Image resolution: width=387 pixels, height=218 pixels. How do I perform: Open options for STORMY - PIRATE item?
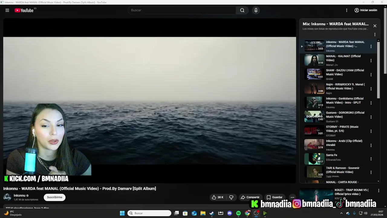click(371, 131)
